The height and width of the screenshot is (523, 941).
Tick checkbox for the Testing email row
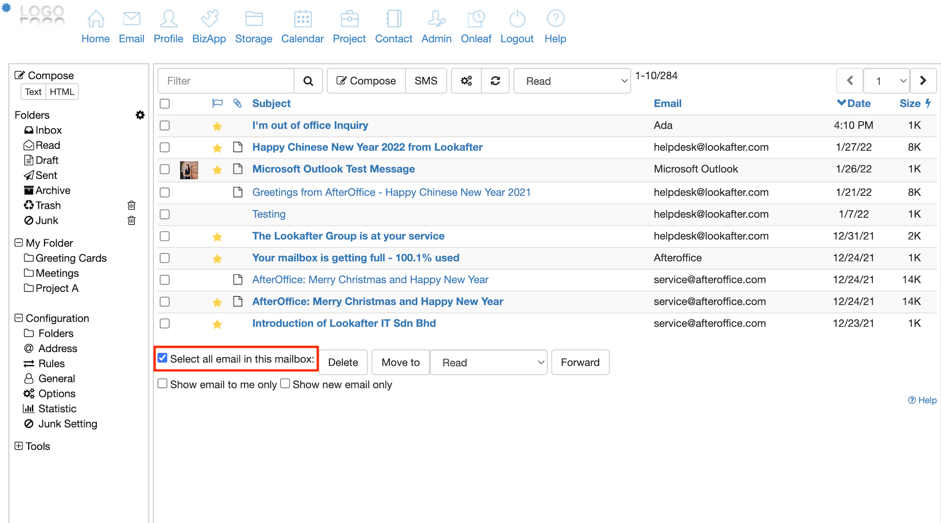[165, 214]
